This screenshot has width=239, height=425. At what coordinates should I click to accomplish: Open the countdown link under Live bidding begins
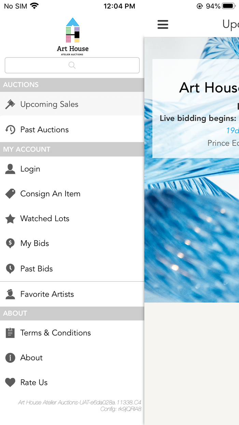[232, 131]
